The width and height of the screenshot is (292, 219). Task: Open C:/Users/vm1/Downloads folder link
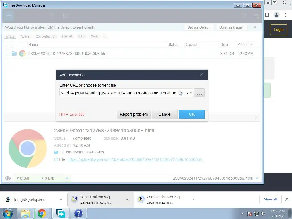click(x=82, y=152)
